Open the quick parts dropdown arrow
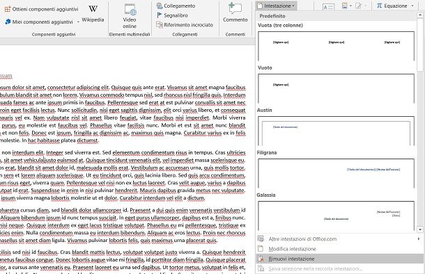This screenshot has width=425, height=274. (x=350, y=6)
